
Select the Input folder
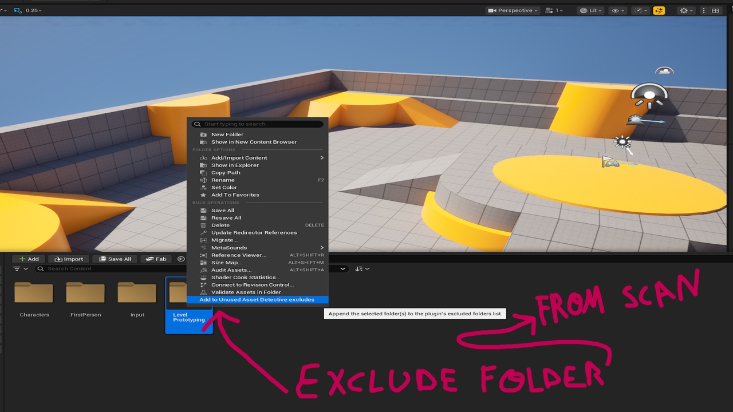[137, 300]
